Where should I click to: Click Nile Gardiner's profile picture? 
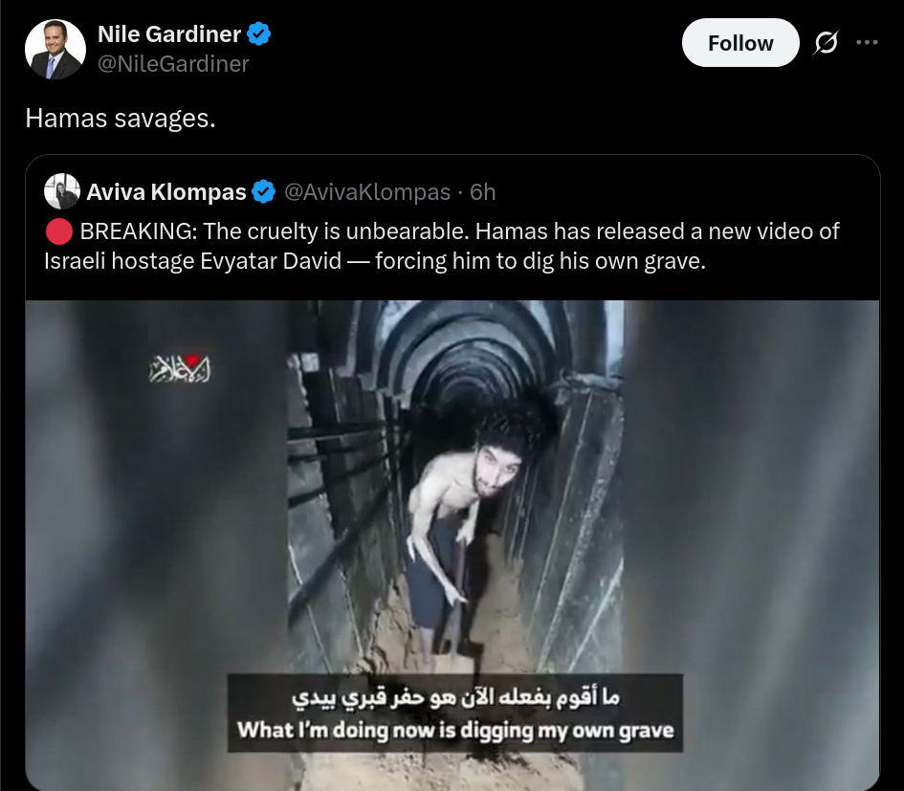point(55,49)
